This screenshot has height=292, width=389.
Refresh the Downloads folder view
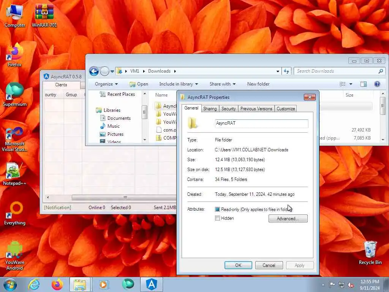coord(286,71)
